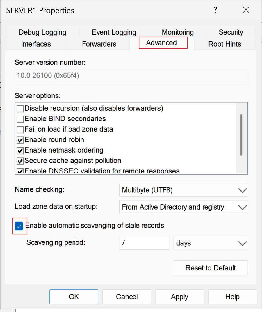Toggle Fail on load if bad zone data
The height and width of the screenshot is (312, 262).
click(x=20, y=130)
